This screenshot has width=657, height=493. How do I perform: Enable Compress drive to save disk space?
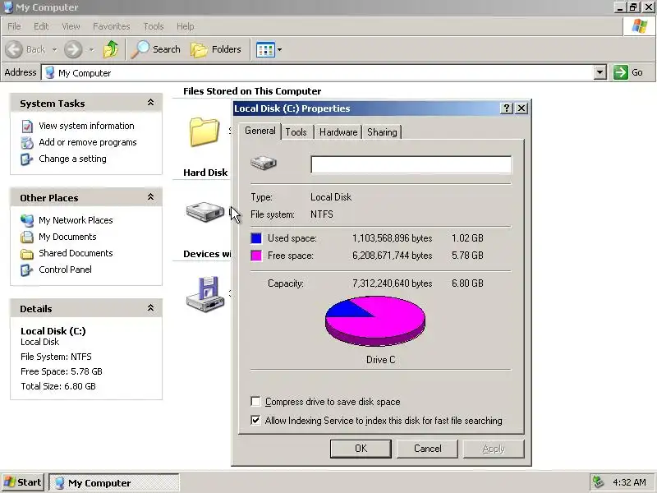[x=255, y=401]
